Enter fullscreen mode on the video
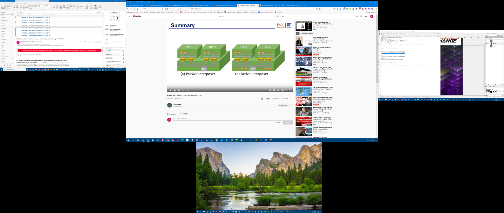504x213 pixels. click(x=290, y=90)
